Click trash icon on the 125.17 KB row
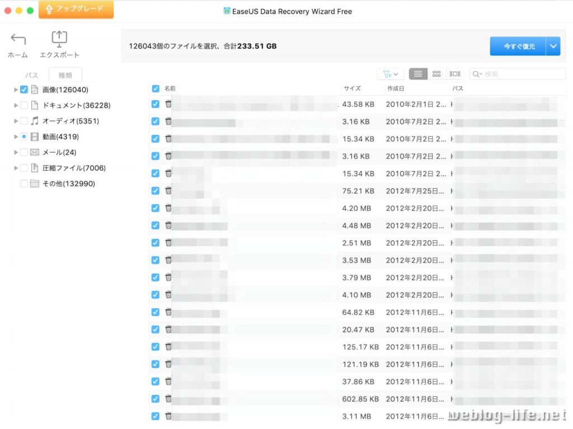This screenshot has height=429, width=573. click(168, 347)
